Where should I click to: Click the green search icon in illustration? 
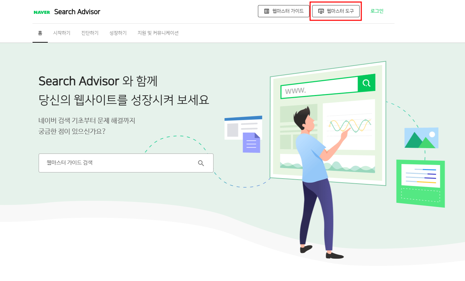[366, 83]
